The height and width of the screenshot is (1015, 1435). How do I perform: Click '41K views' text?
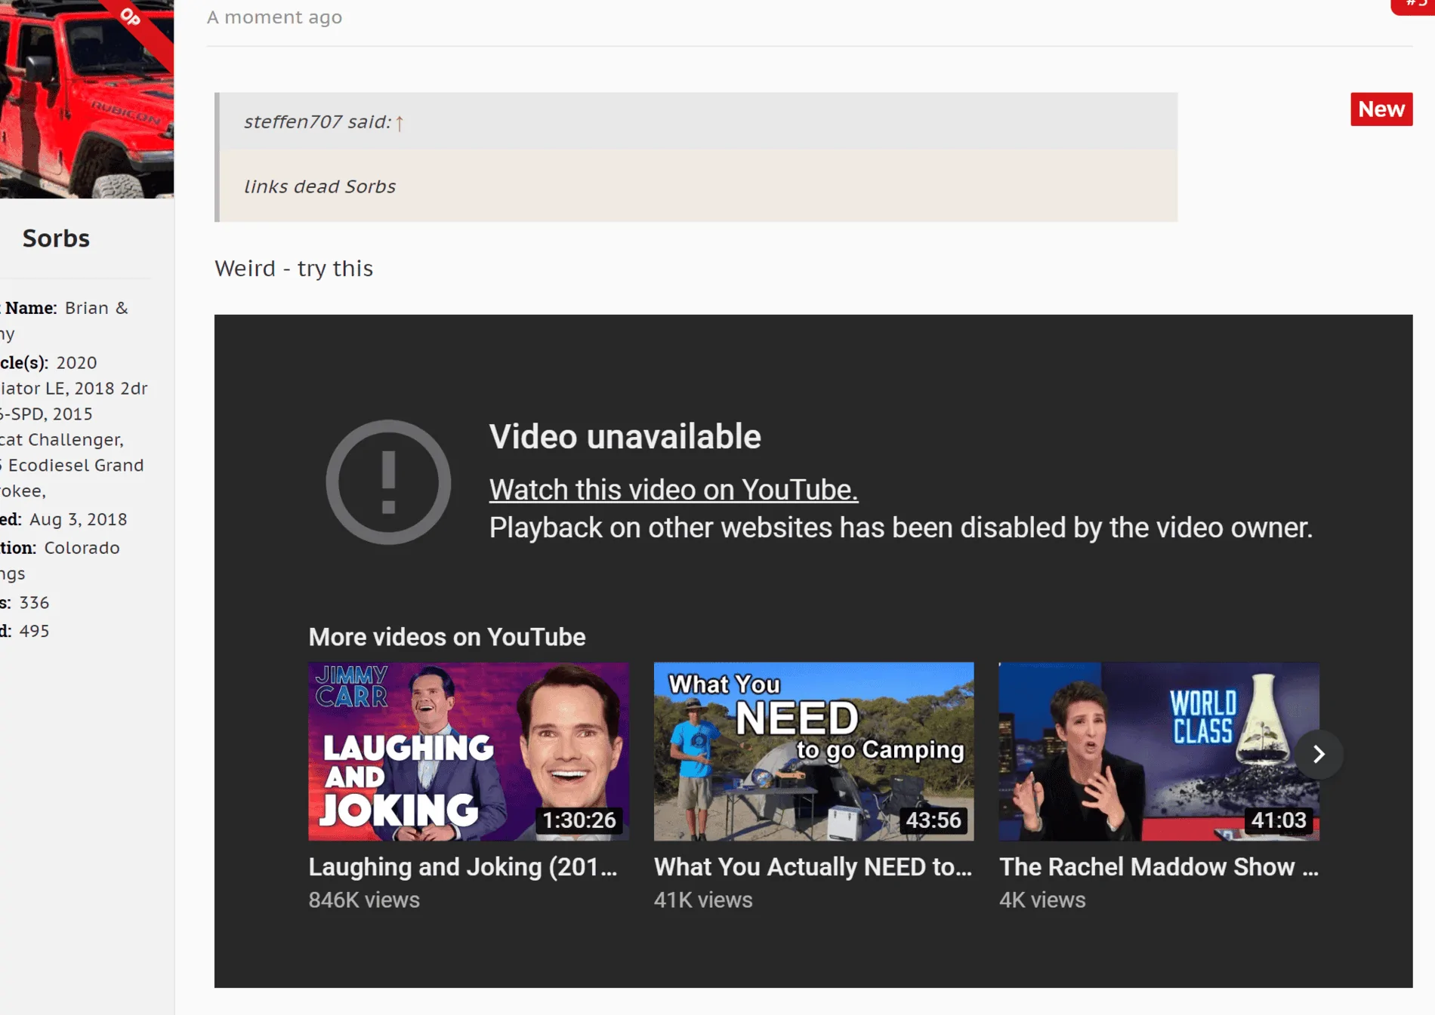tap(703, 900)
